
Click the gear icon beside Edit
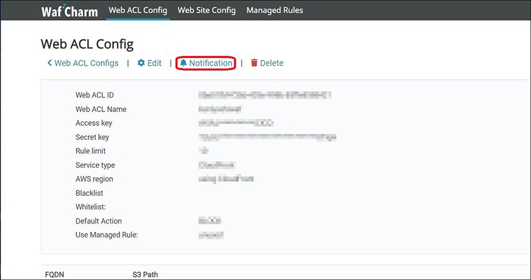coord(141,63)
